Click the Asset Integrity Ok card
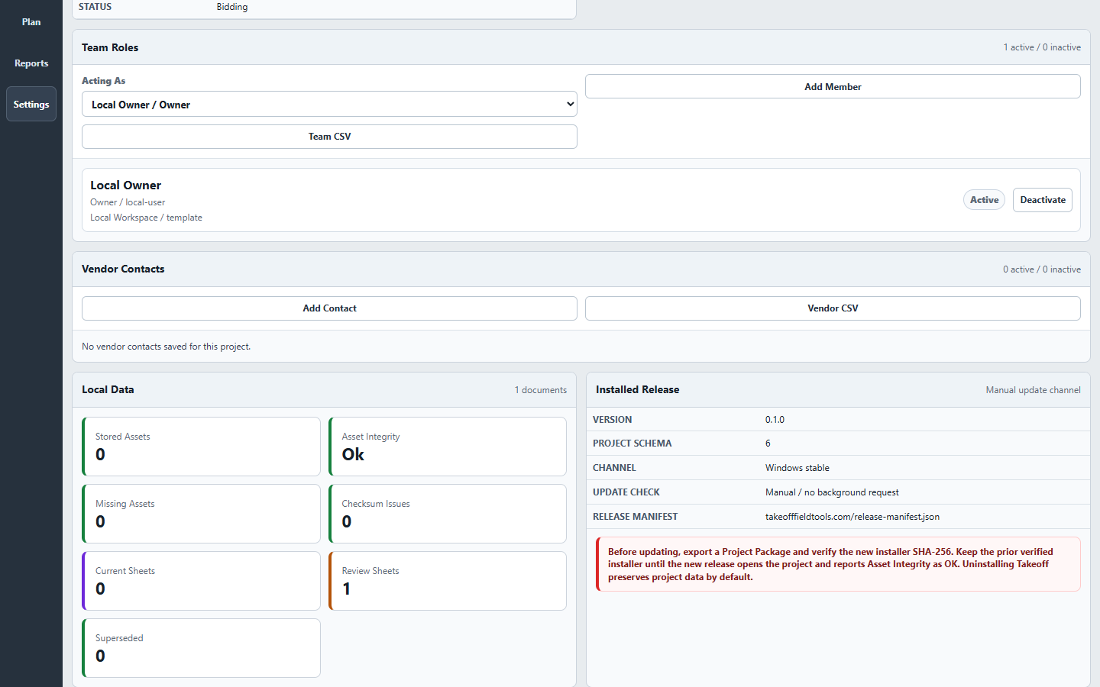 tap(448, 447)
